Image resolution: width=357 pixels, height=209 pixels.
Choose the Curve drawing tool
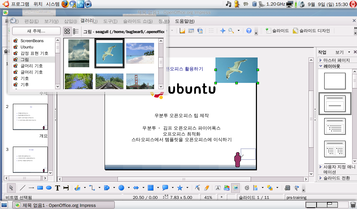[x=77, y=188]
